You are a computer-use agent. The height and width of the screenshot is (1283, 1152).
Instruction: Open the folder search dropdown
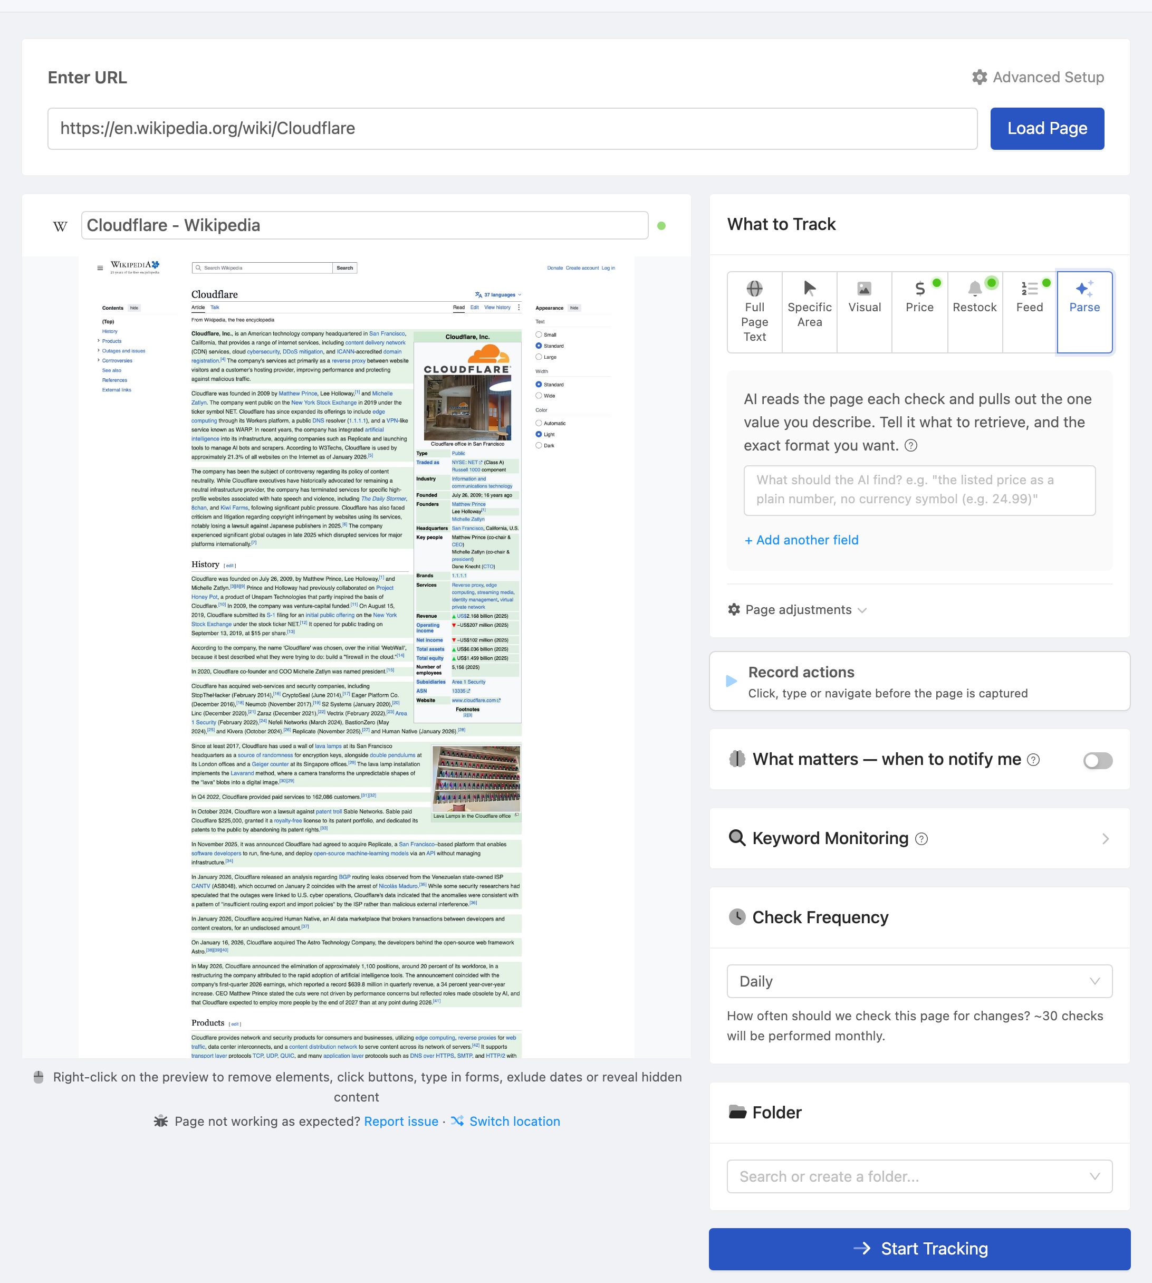coord(920,1176)
